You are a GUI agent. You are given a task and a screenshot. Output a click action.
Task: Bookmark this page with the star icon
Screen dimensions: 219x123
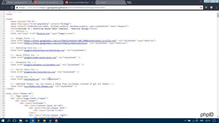tap(201, 8)
